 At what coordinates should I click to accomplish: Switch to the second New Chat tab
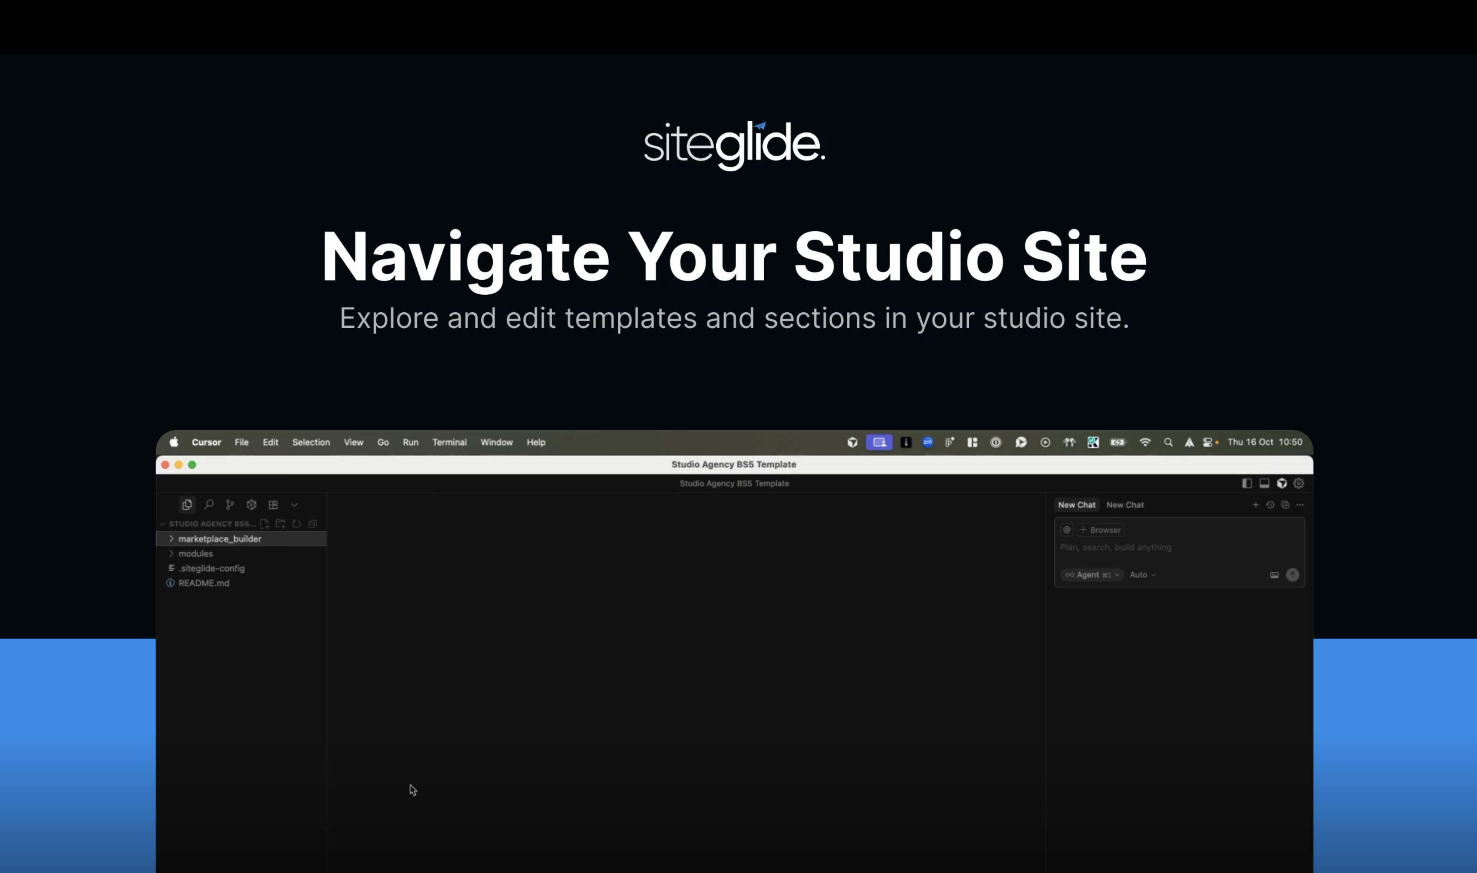[1125, 505]
